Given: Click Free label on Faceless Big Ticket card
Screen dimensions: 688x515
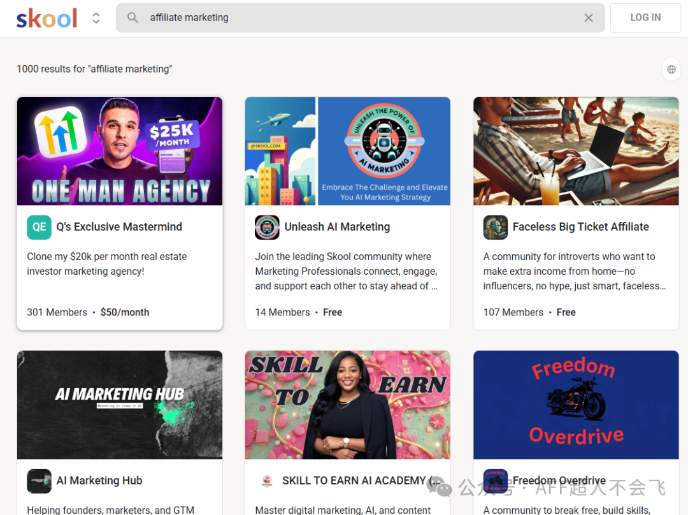Looking at the screenshot, I should [x=566, y=312].
